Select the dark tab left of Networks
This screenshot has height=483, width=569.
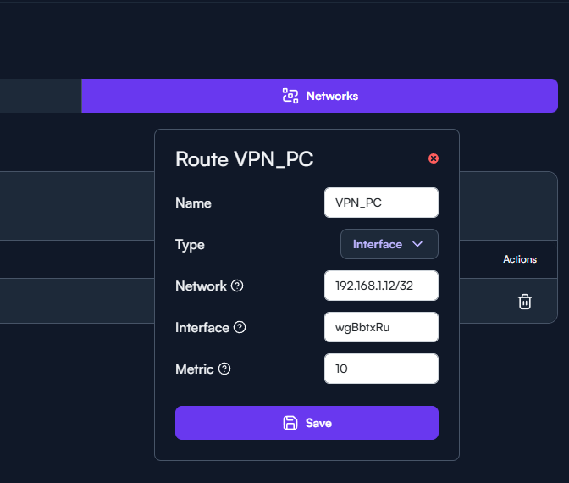(41, 96)
